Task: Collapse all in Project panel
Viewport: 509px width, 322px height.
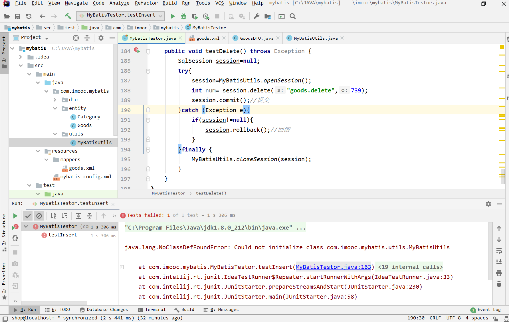Action: 87,38
